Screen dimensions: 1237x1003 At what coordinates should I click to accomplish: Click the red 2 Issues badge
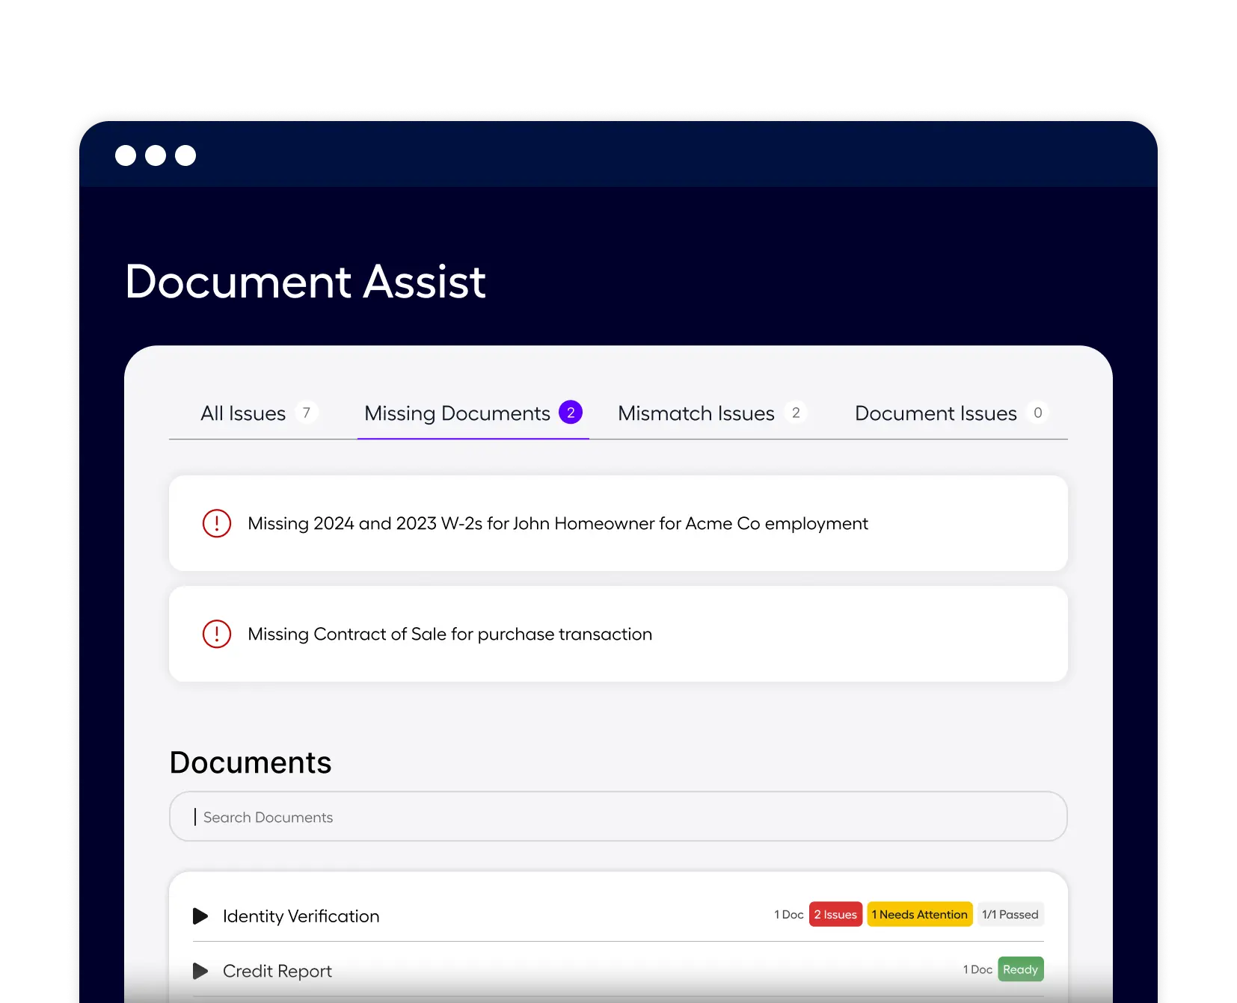point(835,914)
